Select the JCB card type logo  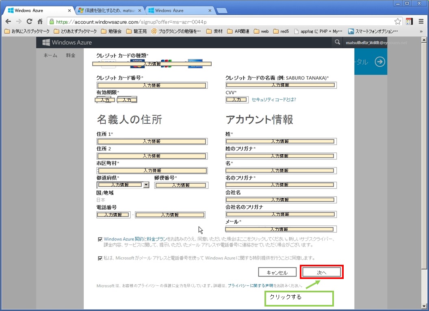pyautogui.click(x=166, y=64)
